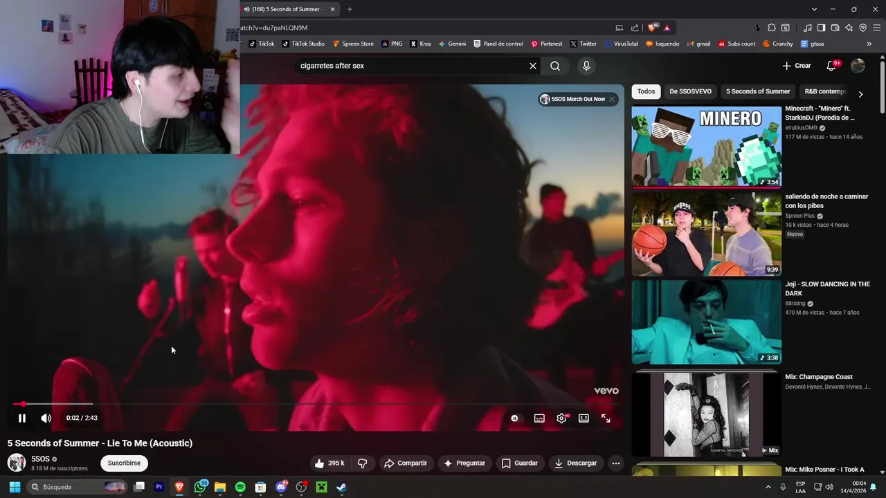Open the player settings gear

pos(561,418)
